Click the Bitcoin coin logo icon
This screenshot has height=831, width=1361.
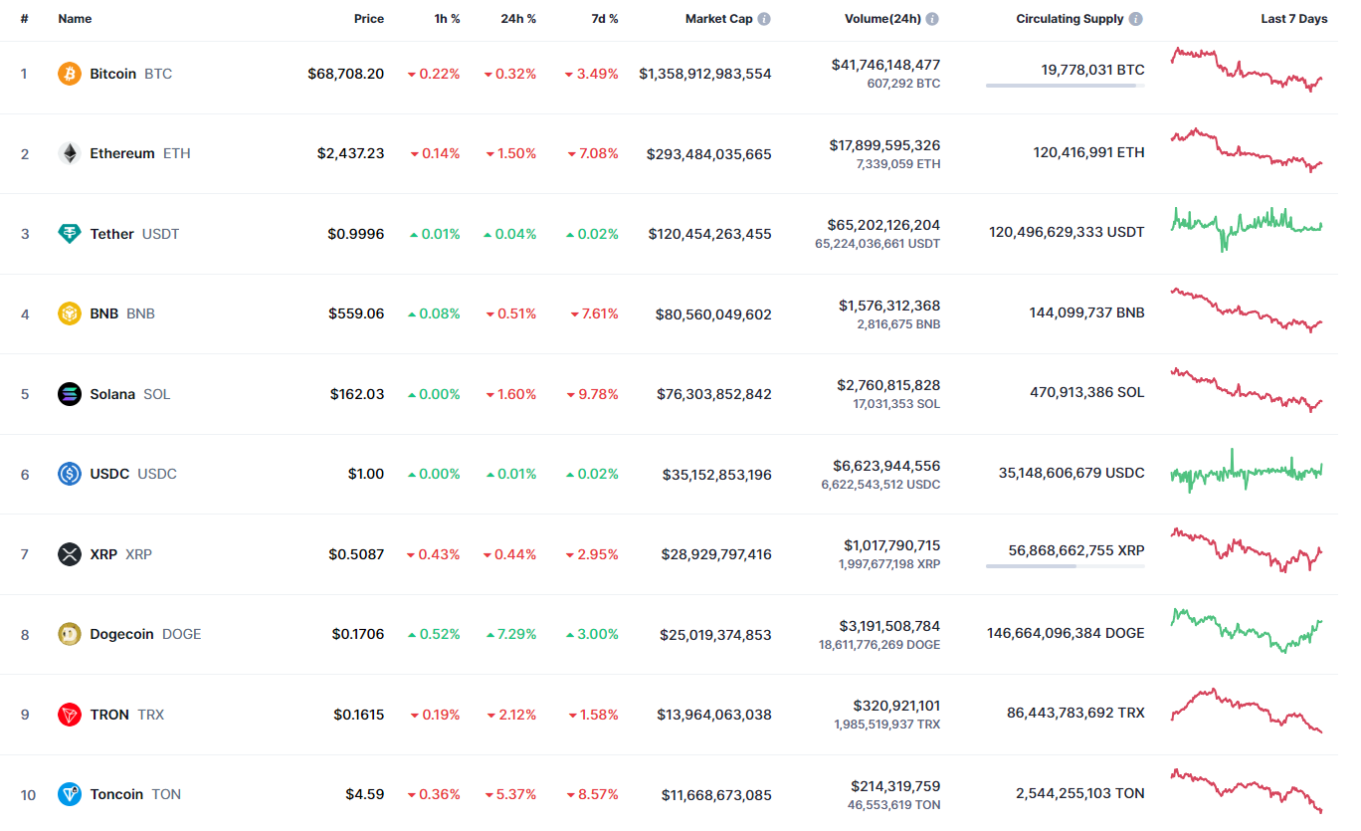click(x=70, y=74)
